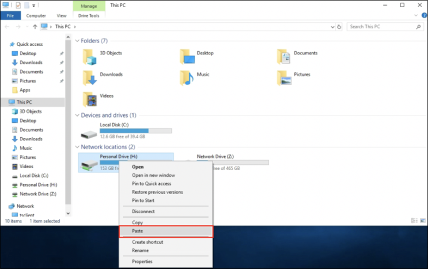Viewport: 428px width, 269px height.
Task: Open the 3D Objects folder icon
Action: pyautogui.click(x=90, y=57)
